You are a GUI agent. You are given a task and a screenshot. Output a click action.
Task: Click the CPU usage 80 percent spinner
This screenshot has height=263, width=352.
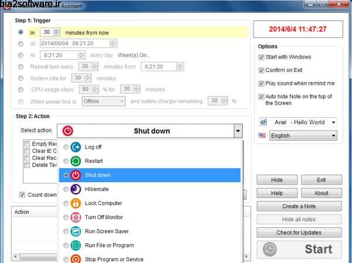[95, 89]
